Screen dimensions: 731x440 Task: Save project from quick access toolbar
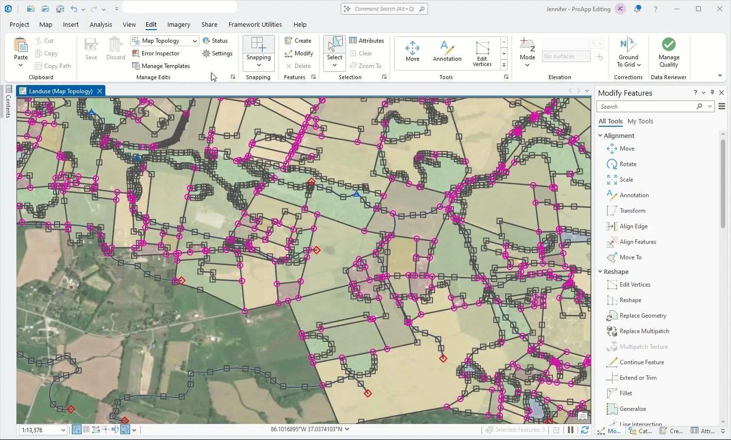[60, 9]
